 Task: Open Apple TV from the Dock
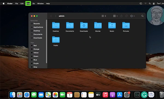click(98, 95)
